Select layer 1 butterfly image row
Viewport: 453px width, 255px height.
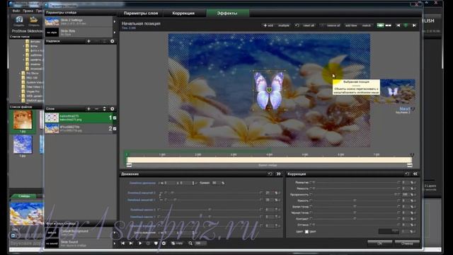pyautogui.click(x=81, y=118)
